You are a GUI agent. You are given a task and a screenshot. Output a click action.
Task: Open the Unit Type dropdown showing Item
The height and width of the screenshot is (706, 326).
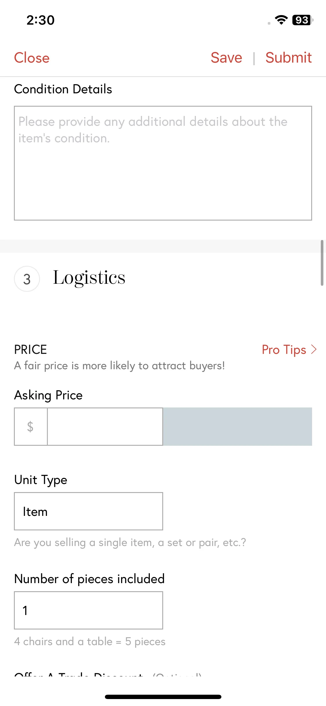pyautogui.click(x=88, y=511)
